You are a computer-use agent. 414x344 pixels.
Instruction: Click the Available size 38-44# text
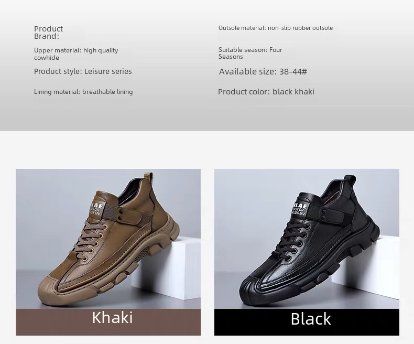[263, 72]
